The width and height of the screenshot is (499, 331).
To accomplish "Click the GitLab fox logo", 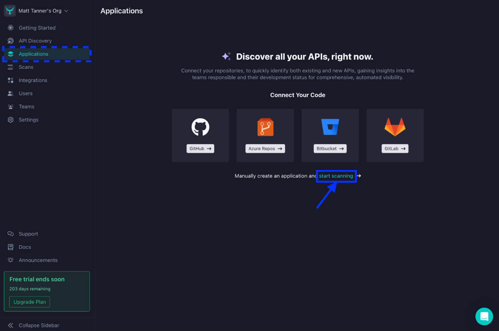I will click(x=395, y=127).
